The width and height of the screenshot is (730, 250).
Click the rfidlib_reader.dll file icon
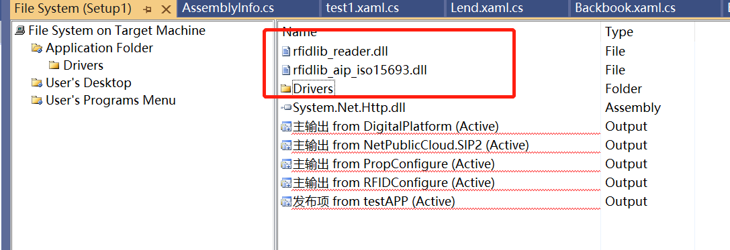pyautogui.click(x=286, y=51)
